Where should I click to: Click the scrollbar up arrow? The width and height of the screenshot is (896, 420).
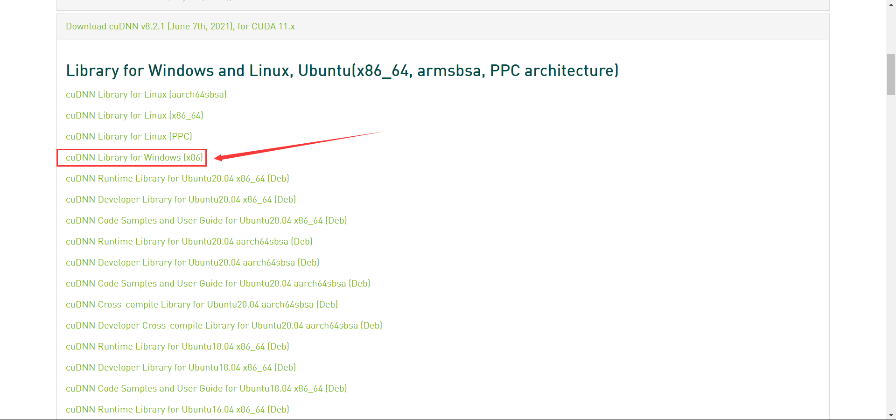click(891, 4)
